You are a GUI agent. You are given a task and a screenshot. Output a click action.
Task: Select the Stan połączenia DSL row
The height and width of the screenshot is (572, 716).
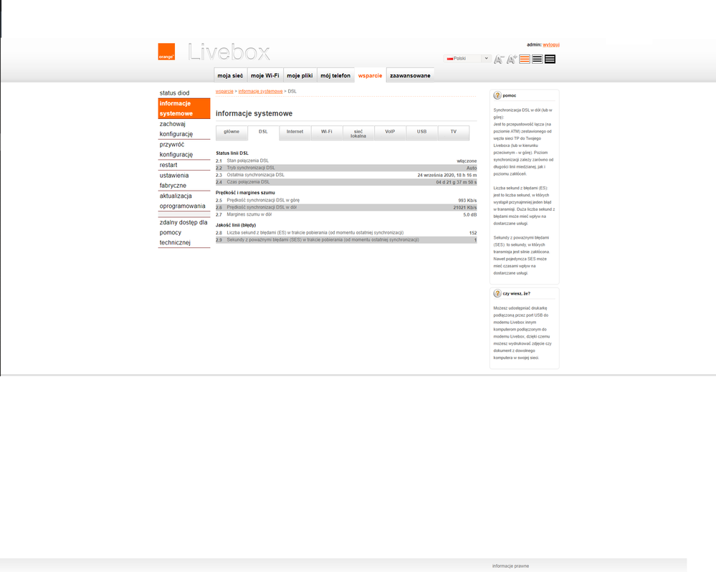(x=346, y=161)
